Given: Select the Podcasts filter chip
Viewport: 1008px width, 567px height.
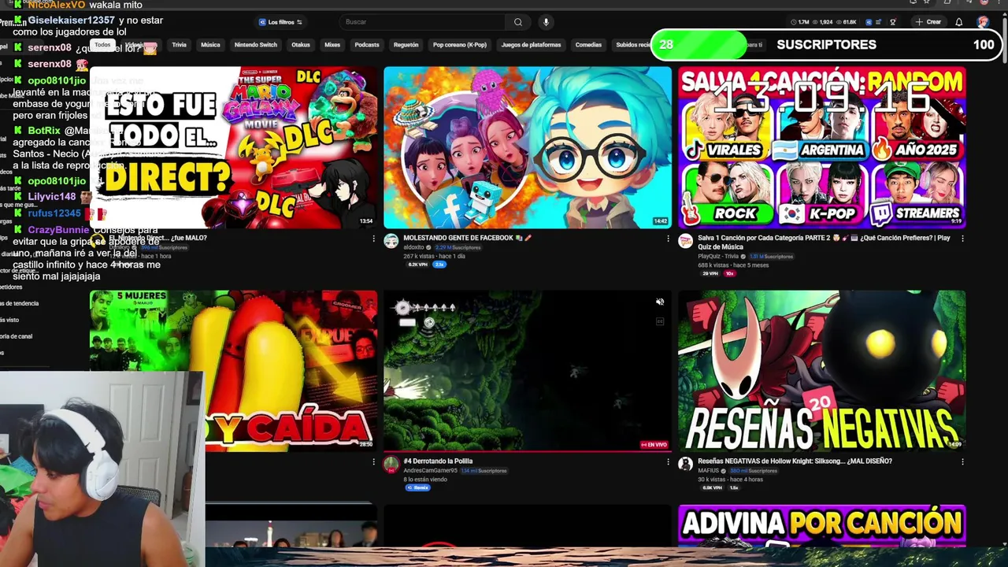Looking at the screenshot, I should (x=367, y=45).
